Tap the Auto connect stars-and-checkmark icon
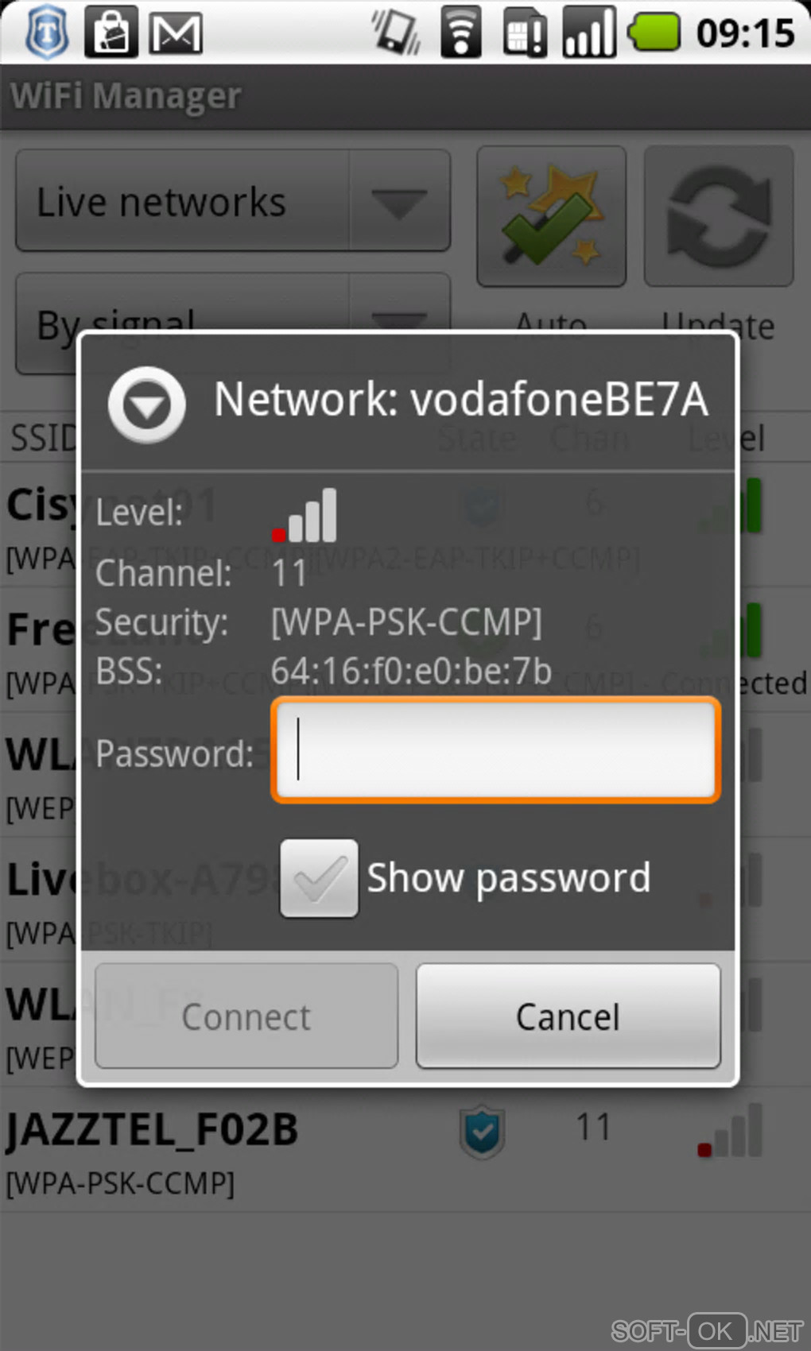This screenshot has height=1351, width=811. click(551, 216)
